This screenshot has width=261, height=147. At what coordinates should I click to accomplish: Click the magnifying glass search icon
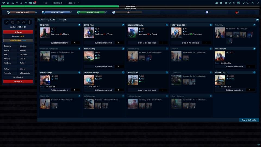pyautogui.click(x=247, y=3)
